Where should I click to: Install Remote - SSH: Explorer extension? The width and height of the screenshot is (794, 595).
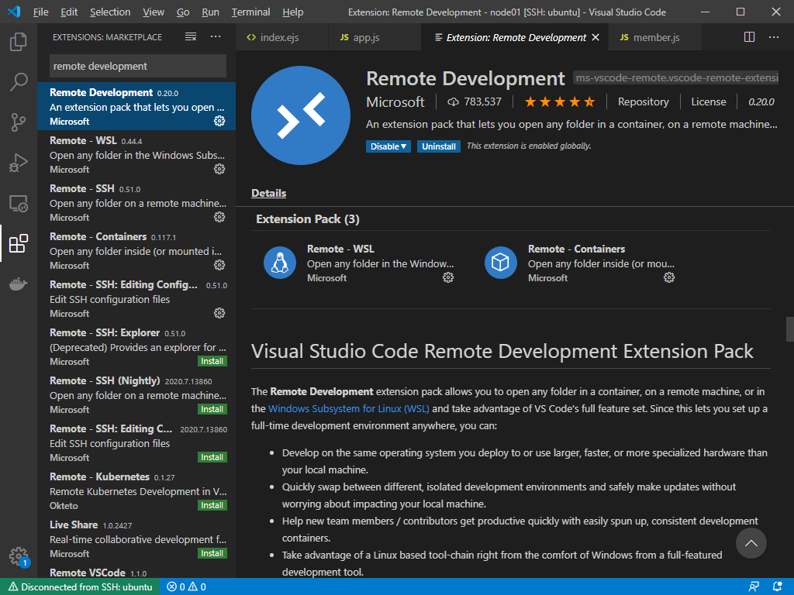click(x=212, y=361)
